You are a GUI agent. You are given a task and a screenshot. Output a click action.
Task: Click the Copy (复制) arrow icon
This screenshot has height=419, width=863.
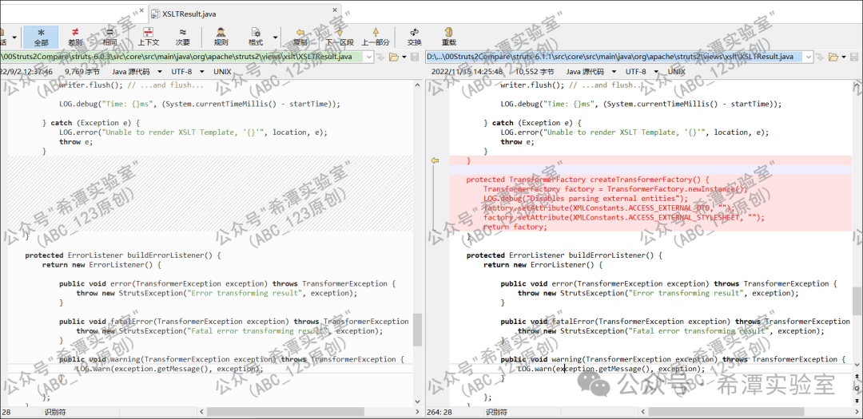(300, 34)
